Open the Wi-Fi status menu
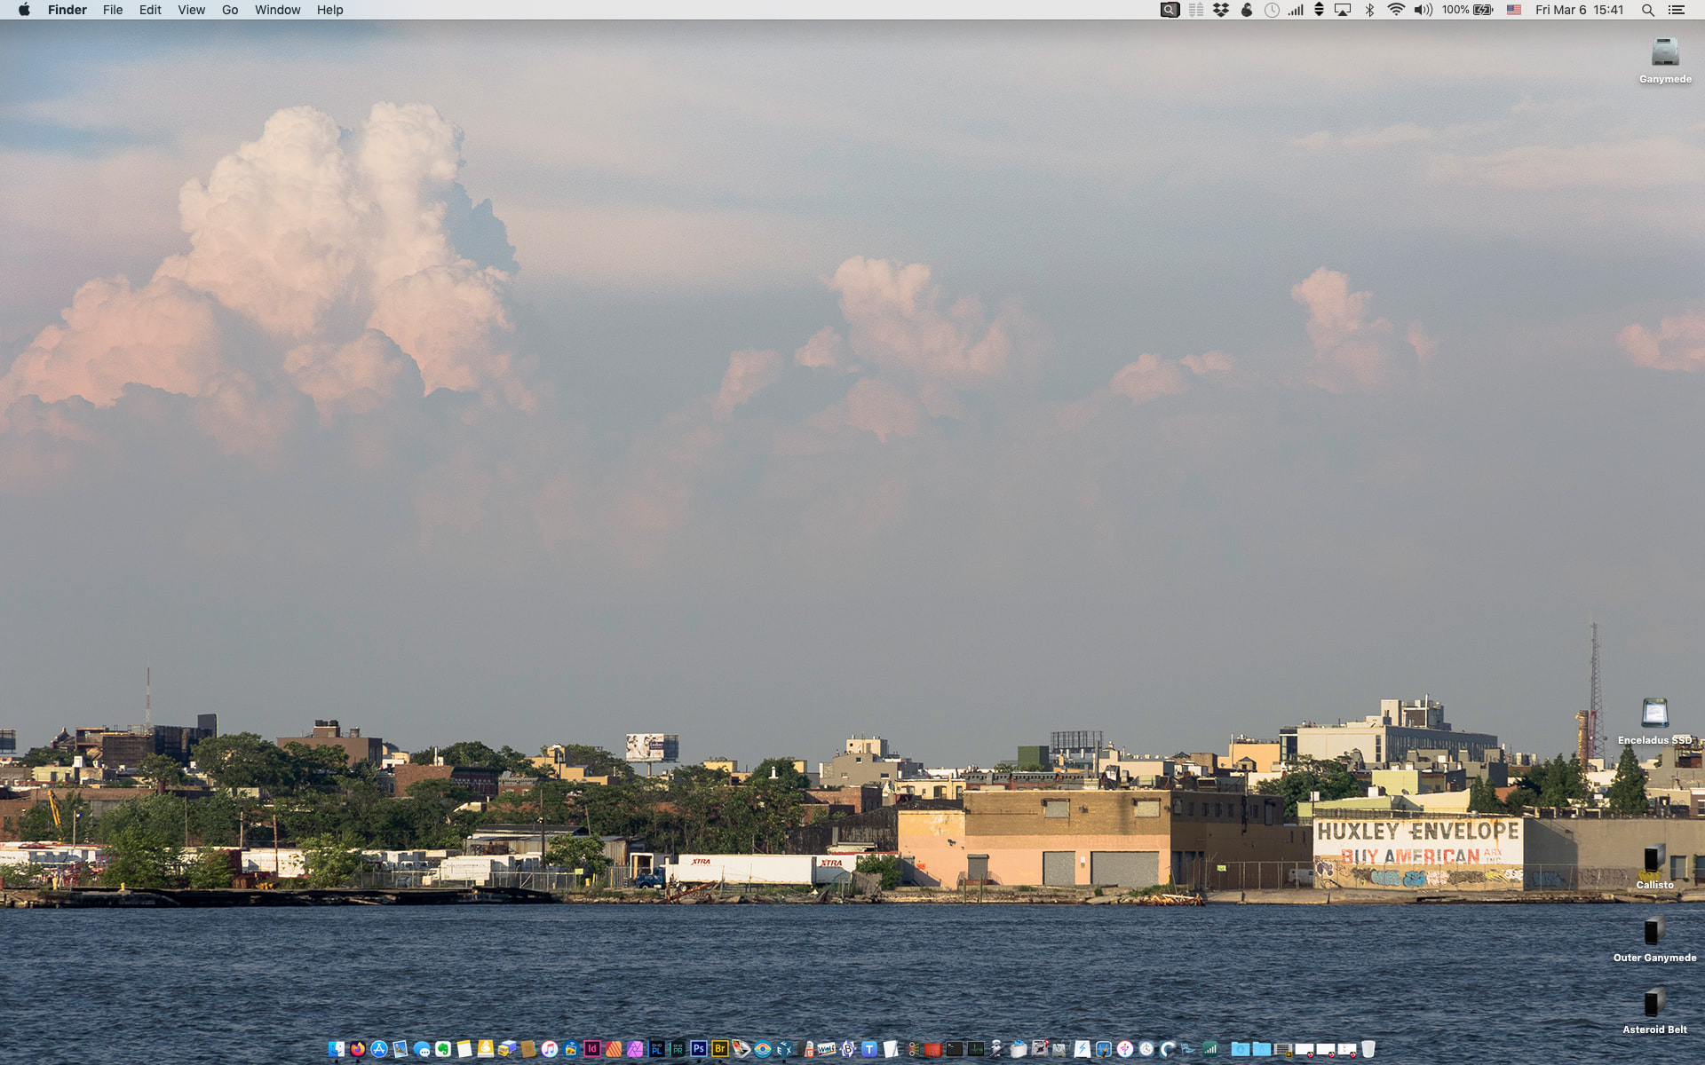The height and width of the screenshot is (1065, 1705). tap(1395, 10)
